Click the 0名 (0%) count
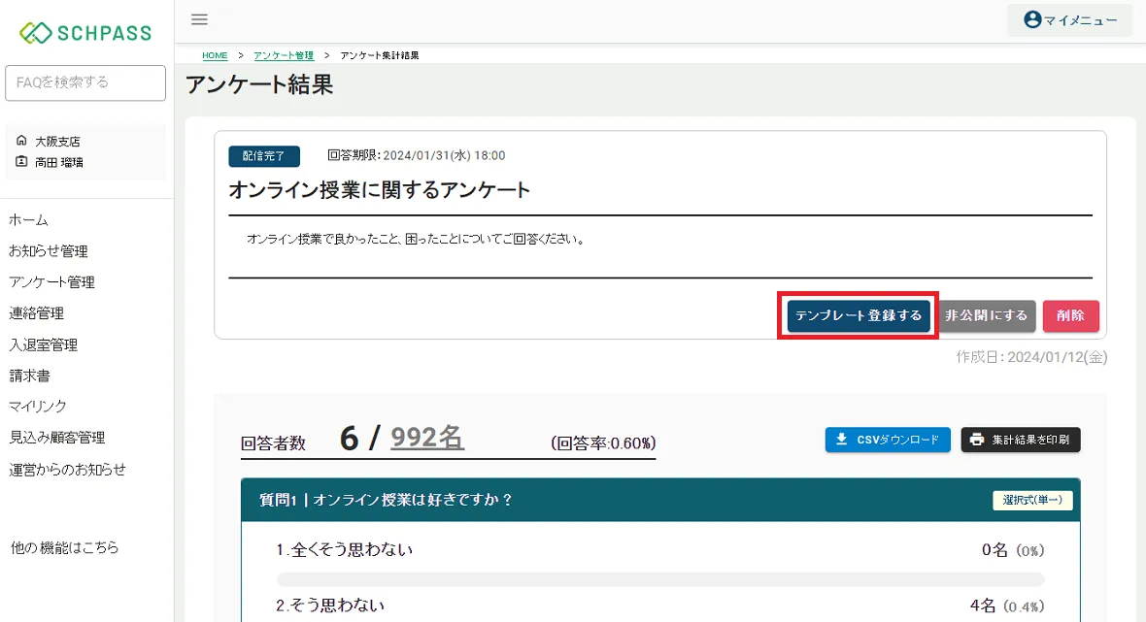Image resolution: width=1146 pixels, height=622 pixels. point(1013,550)
